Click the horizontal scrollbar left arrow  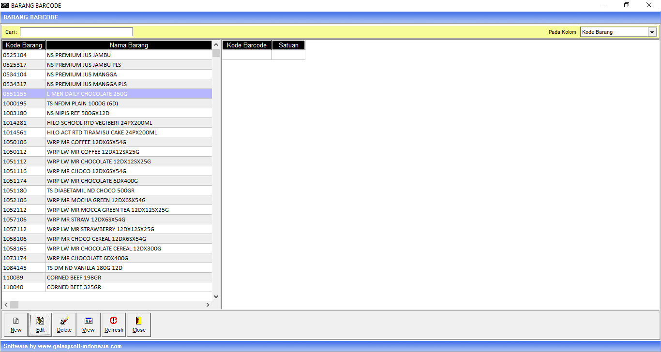6,305
